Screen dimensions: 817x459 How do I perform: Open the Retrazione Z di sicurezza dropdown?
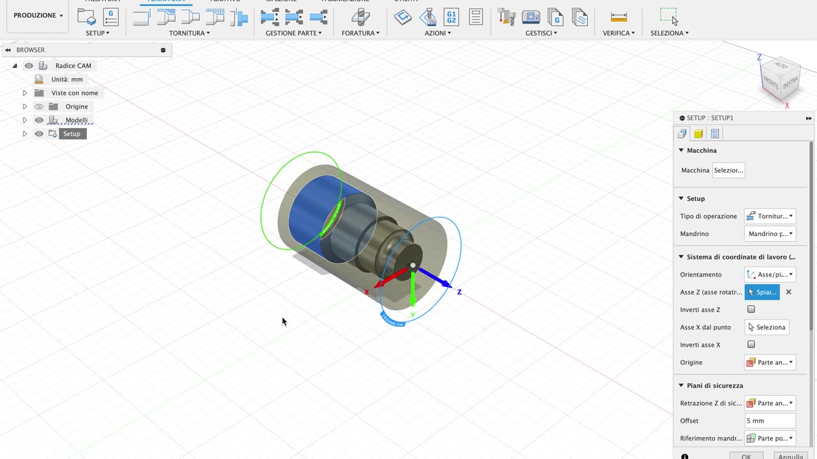point(770,403)
